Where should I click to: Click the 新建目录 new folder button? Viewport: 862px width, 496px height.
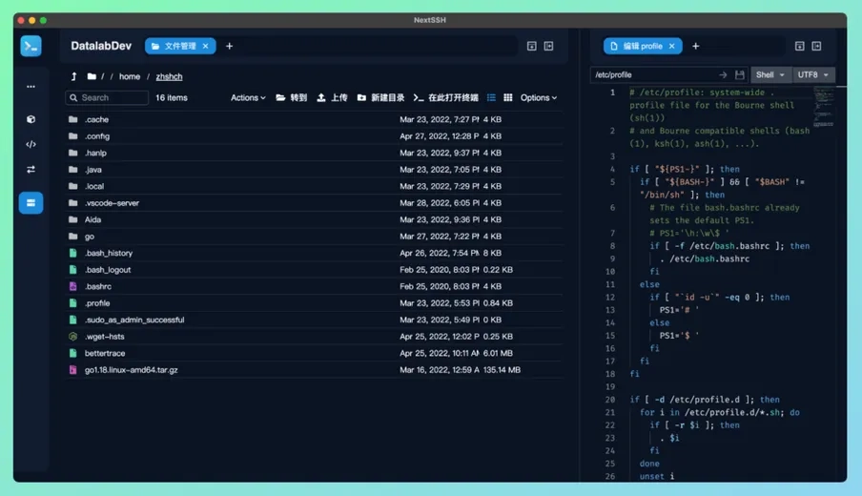click(380, 97)
